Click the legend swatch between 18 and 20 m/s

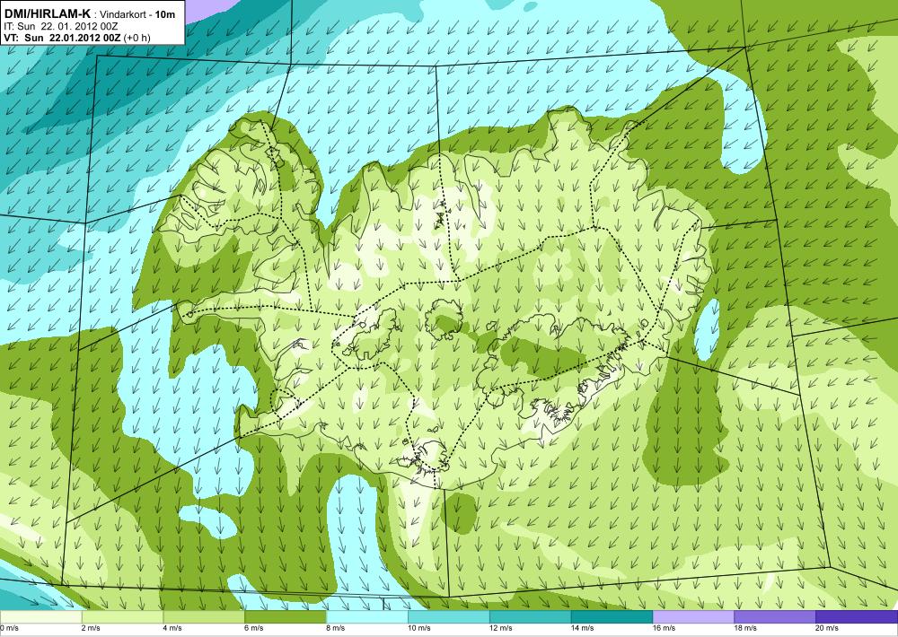pos(775,617)
